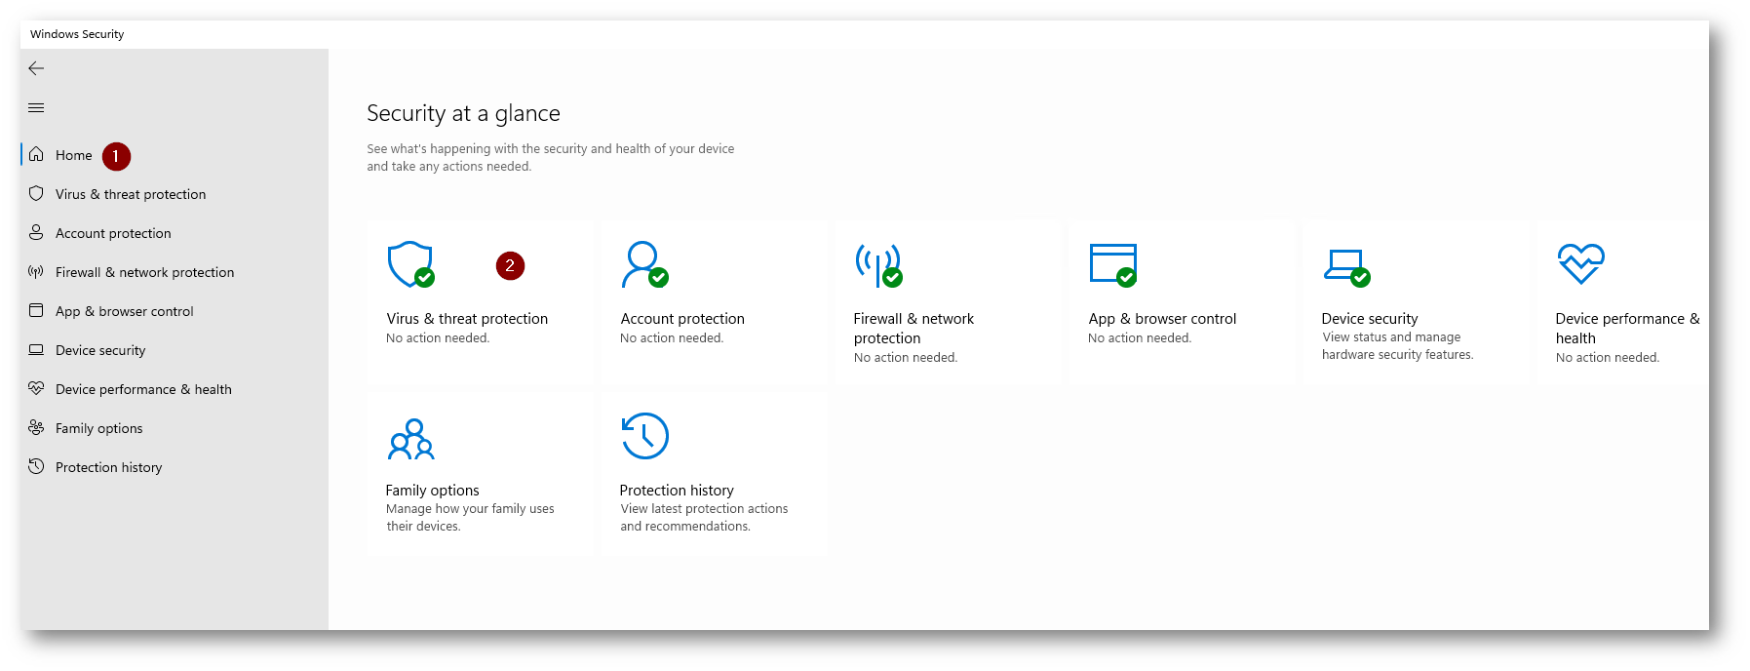Click the back arrow icon

tap(36, 68)
